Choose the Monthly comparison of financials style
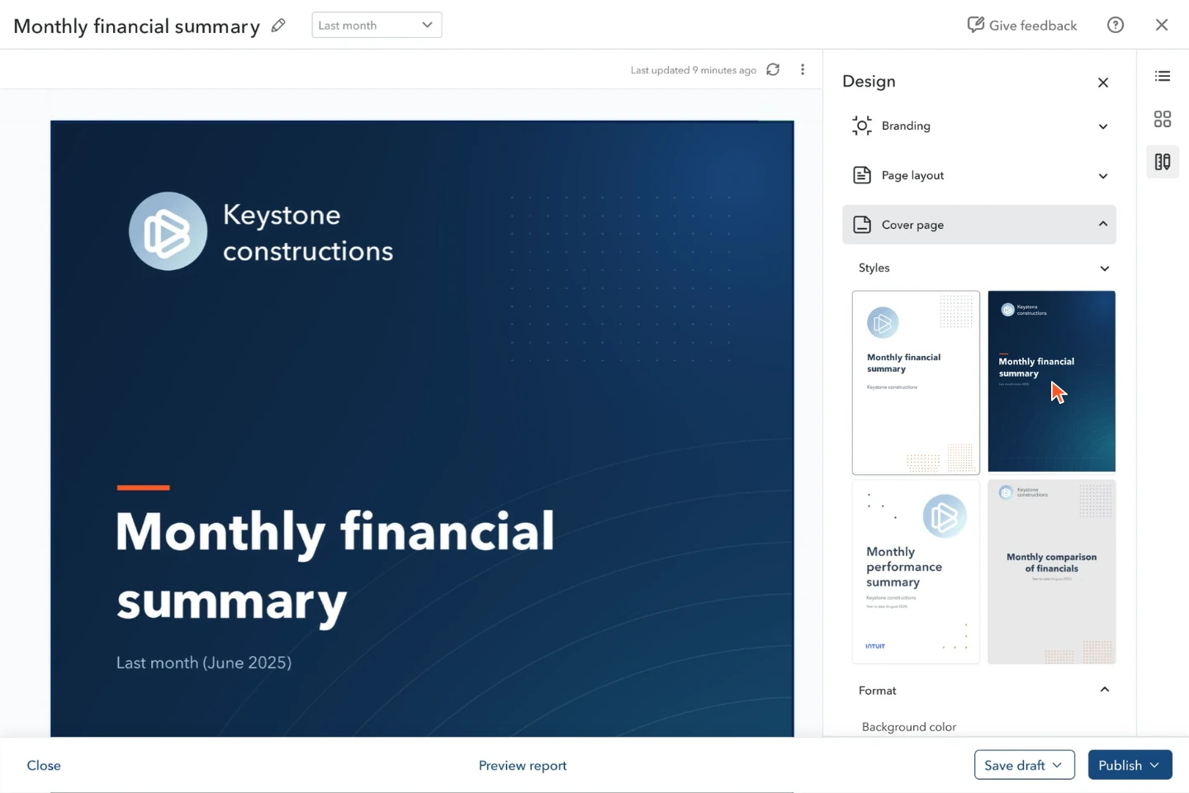The height and width of the screenshot is (793, 1189). point(1052,572)
